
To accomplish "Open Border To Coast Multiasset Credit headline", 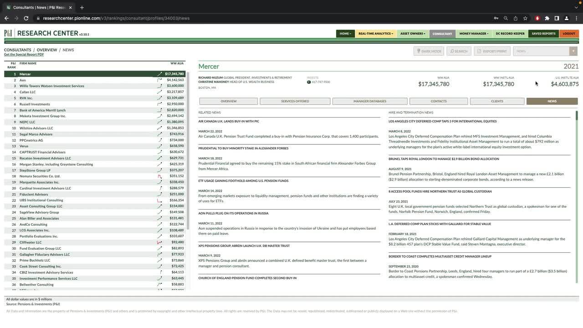I will coord(440,256).
